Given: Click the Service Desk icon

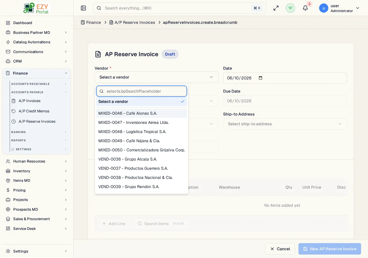Looking at the screenshot, I should click(8, 228).
